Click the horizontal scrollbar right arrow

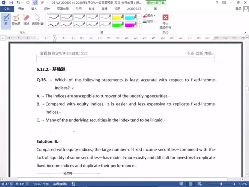[242, 179]
